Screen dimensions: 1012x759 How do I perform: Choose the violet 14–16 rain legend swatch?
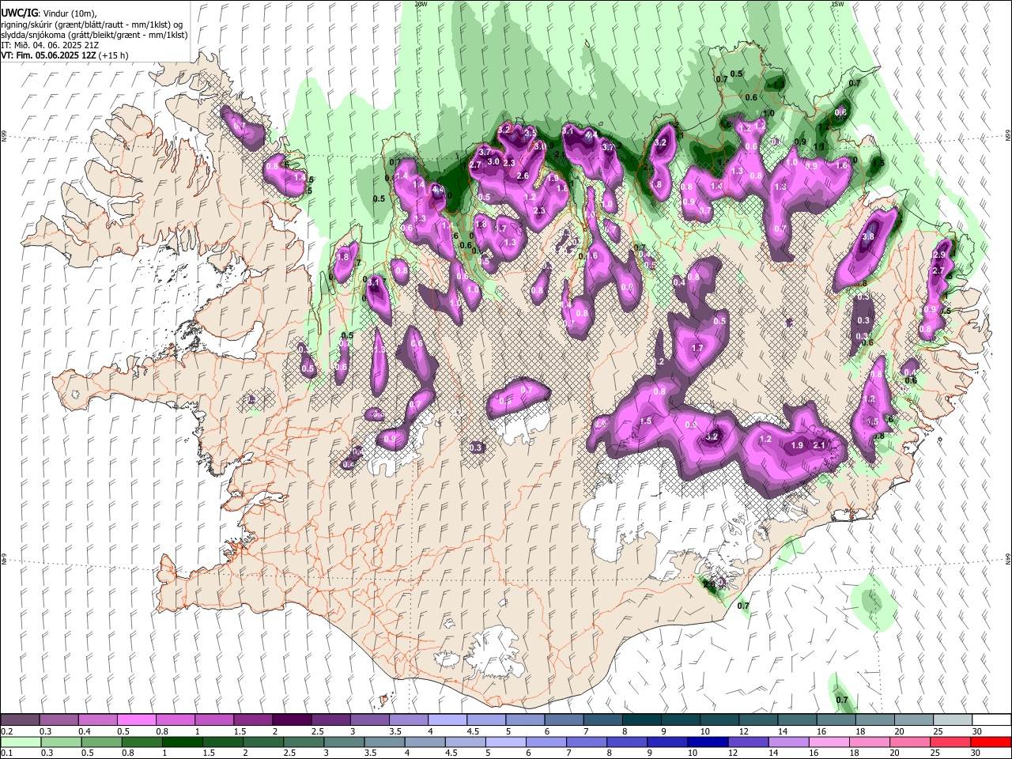pos(787,742)
